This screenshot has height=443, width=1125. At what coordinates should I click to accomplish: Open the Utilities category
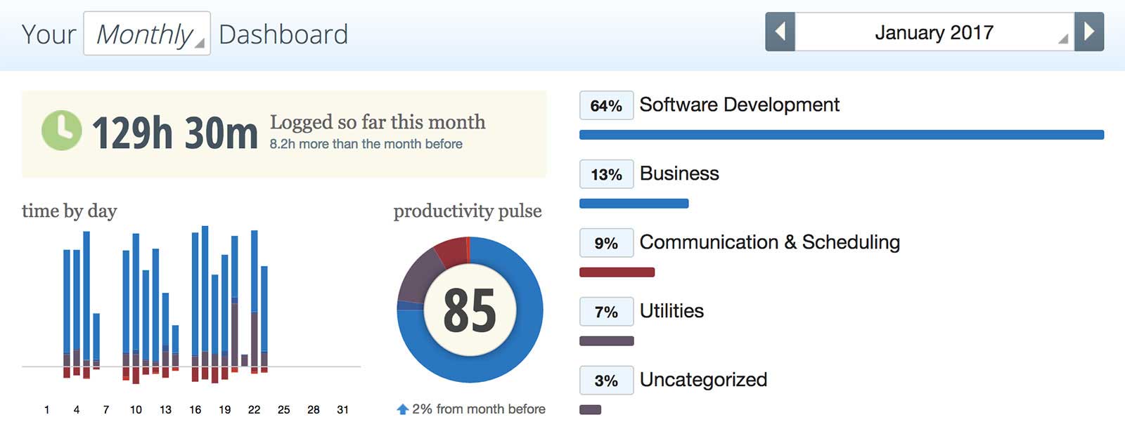(671, 311)
